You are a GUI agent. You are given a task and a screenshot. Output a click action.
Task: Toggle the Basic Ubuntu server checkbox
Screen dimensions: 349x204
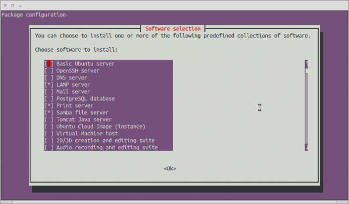[49, 64]
